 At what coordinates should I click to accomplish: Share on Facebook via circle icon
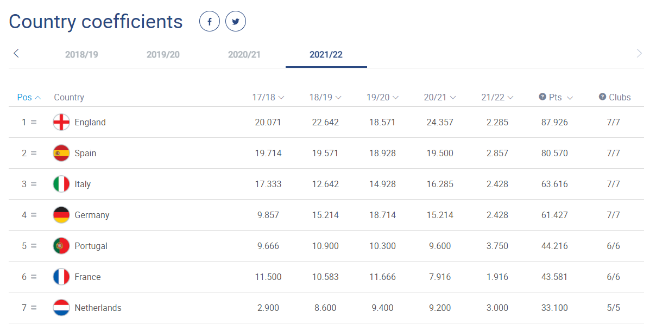click(x=210, y=22)
